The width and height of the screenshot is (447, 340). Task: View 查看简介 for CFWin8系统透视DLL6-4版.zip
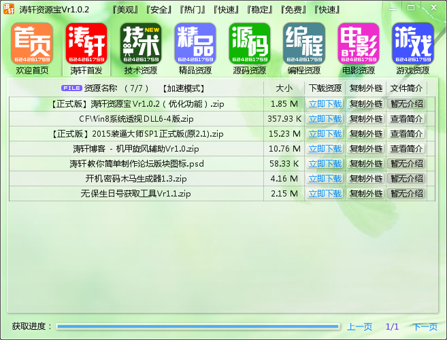click(407, 118)
